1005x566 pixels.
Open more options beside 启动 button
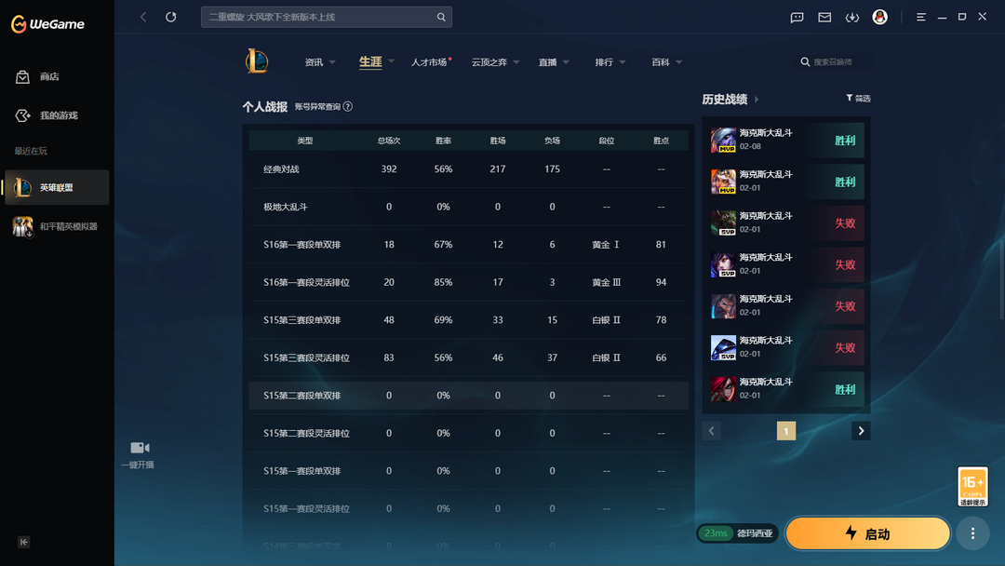[x=972, y=533]
